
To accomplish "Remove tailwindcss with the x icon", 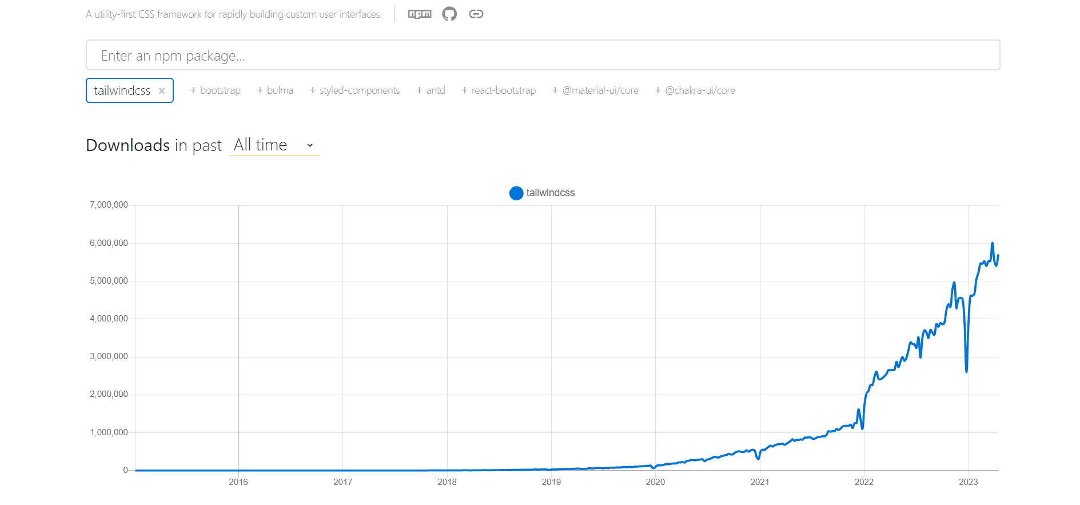I will [x=162, y=91].
